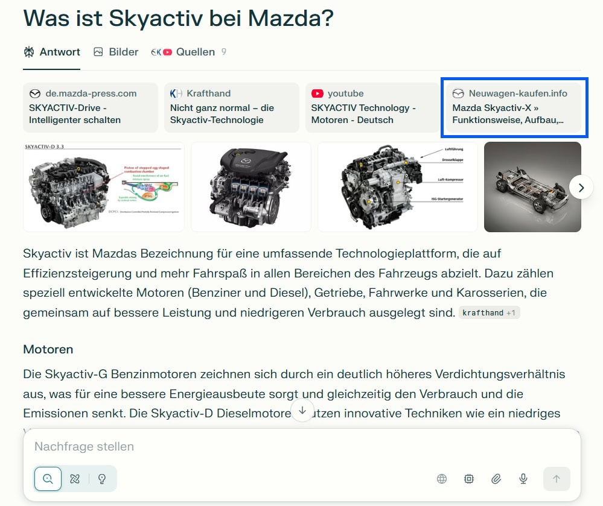Open the Pro search mode icon

(74, 478)
